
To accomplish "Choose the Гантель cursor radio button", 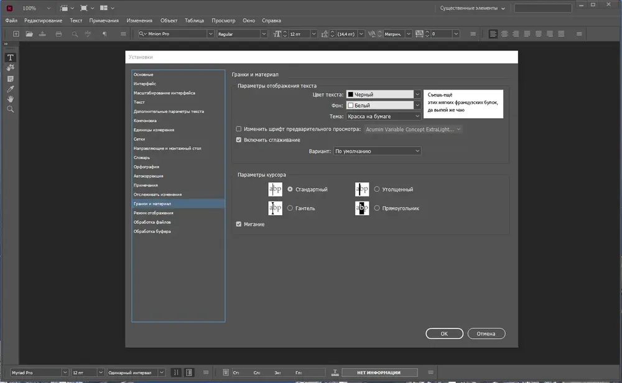I will point(290,208).
